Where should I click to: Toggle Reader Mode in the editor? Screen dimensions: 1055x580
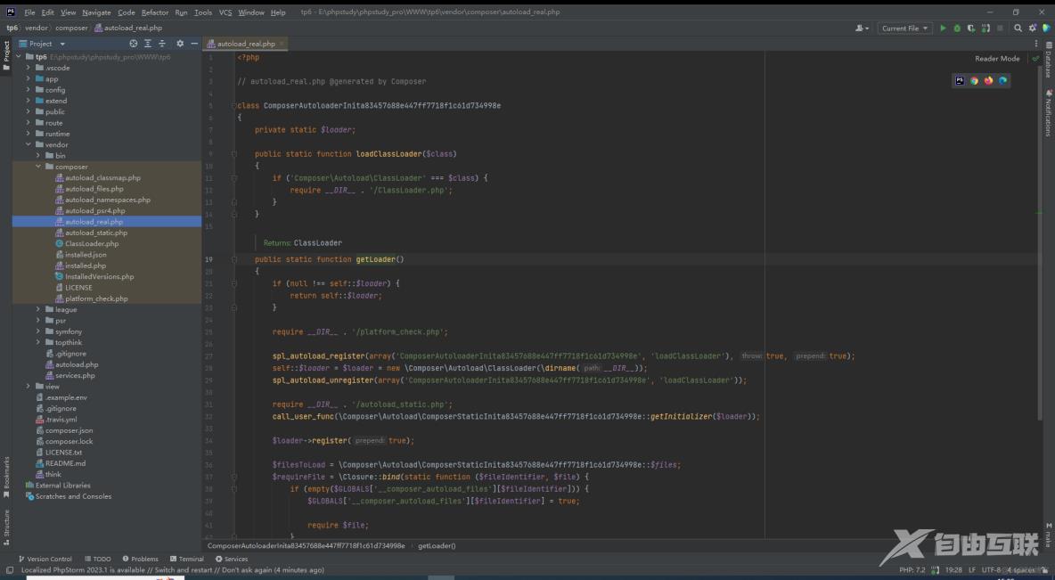click(997, 59)
